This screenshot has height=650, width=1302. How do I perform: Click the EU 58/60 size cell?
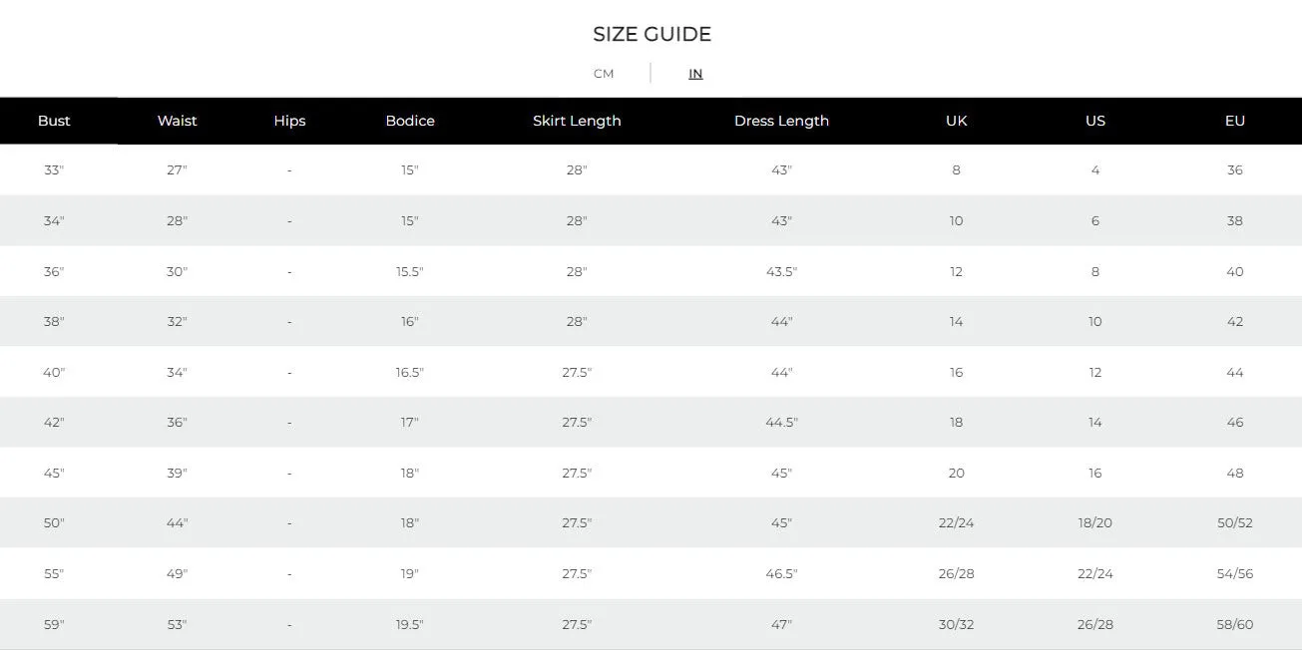(x=1234, y=625)
